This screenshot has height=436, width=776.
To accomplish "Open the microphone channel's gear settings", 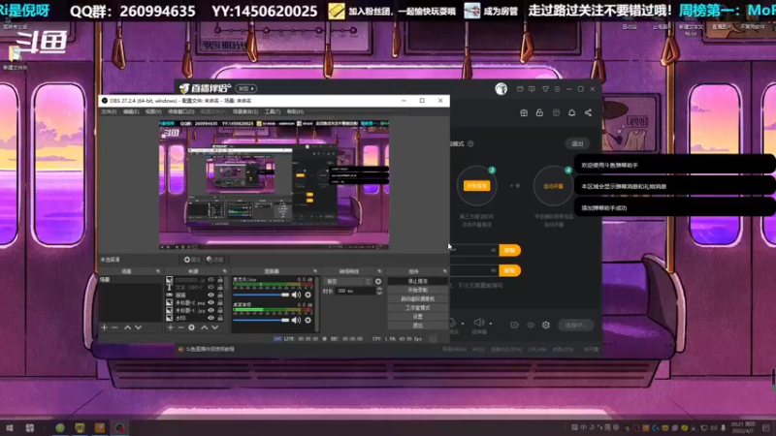I will pyautogui.click(x=307, y=295).
